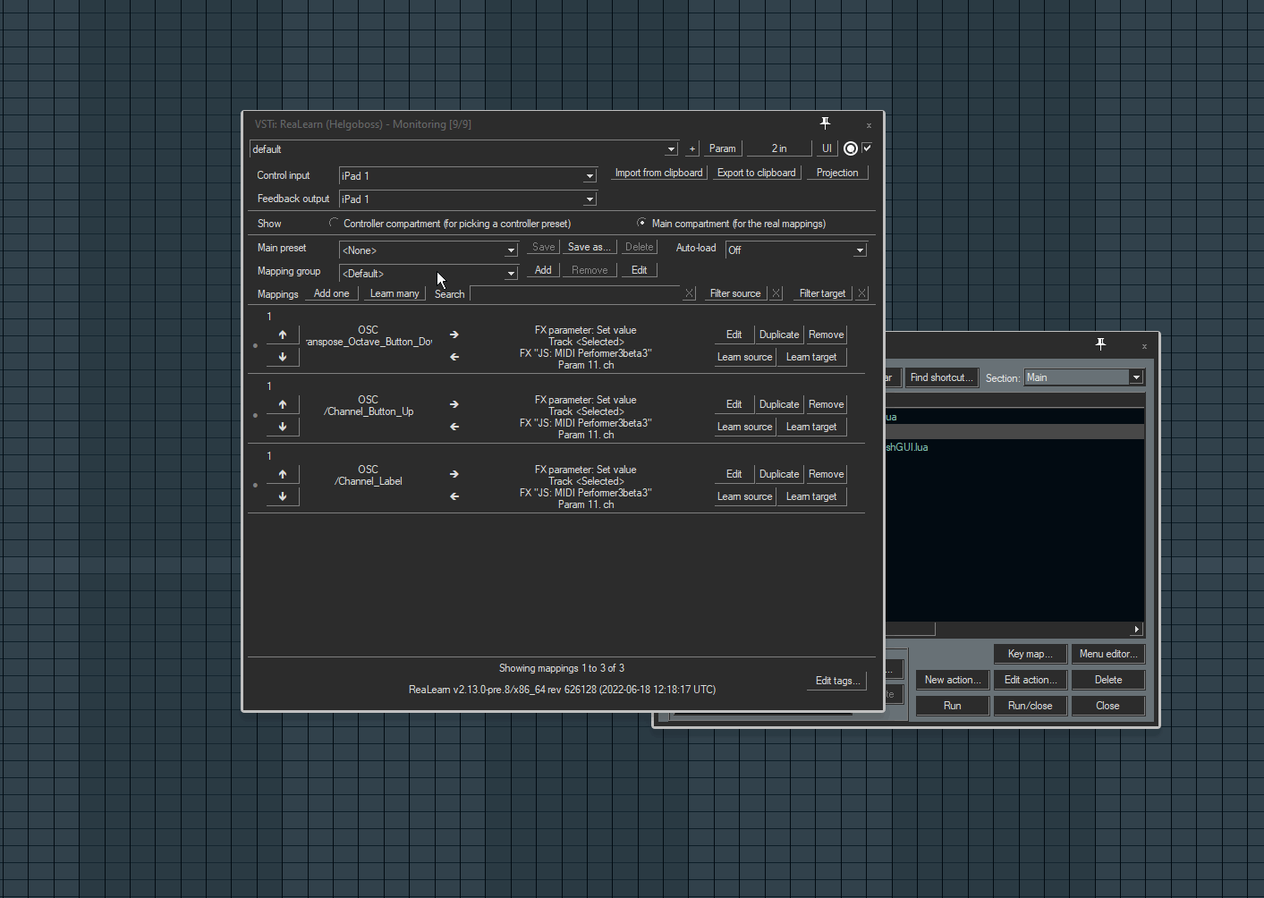Image resolution: width=1264 pixels, height=898 pixels.
Task: Pin the ReaLearn window using the pin icon
Action: pyautogui.click(x=824, y=123)
